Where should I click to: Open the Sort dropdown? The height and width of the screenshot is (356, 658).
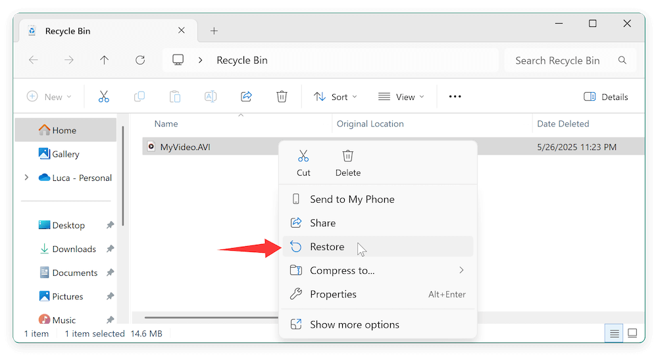tap(336, 97)
